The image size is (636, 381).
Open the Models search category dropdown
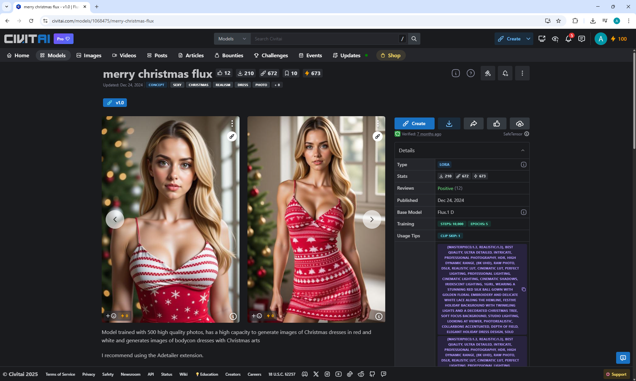[232, 39]
